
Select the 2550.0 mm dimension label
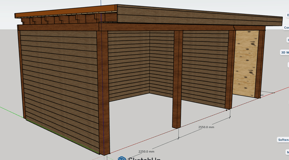pos(206,127)
